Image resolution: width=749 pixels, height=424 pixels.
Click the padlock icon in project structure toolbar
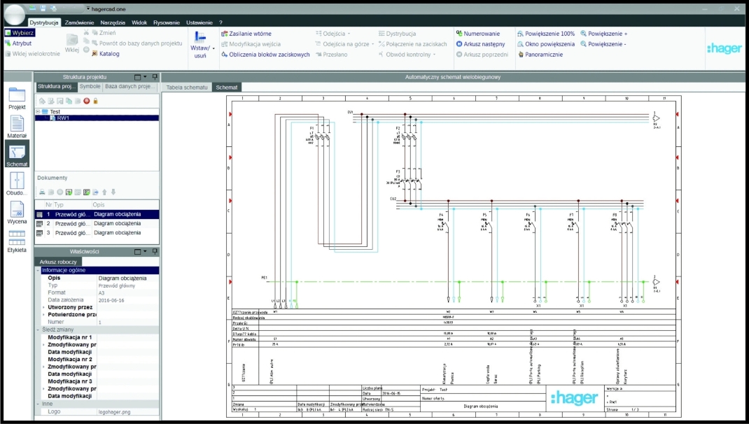tap(95, 101)
